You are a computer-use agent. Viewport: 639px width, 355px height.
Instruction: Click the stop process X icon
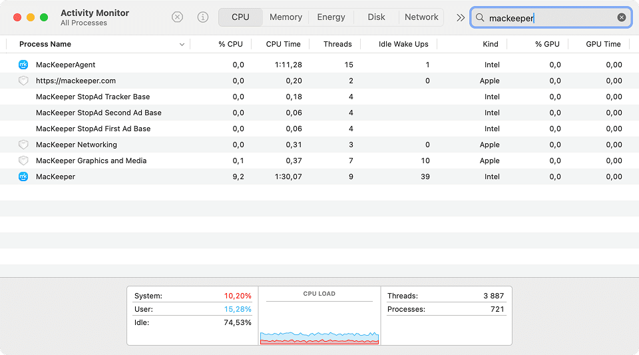click(x=177, y=17)
